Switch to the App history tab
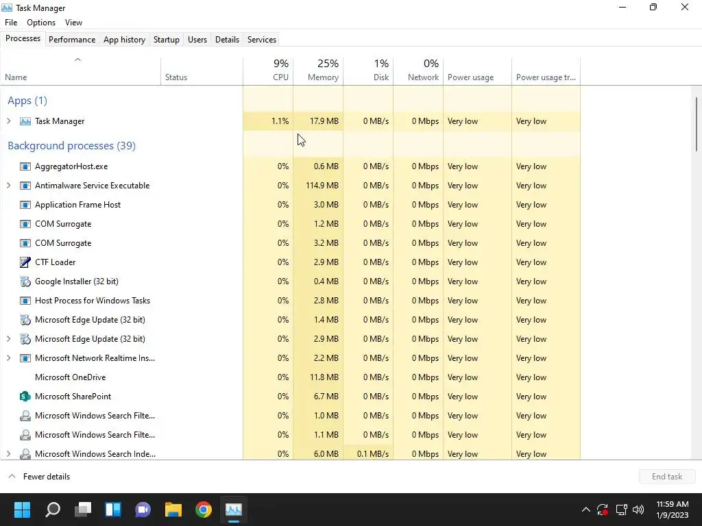This screenshot has width=702, height=526. pyautogui.click(x=125, y=39)
